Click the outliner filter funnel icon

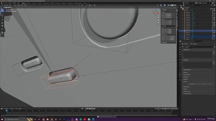click(212, 5)
